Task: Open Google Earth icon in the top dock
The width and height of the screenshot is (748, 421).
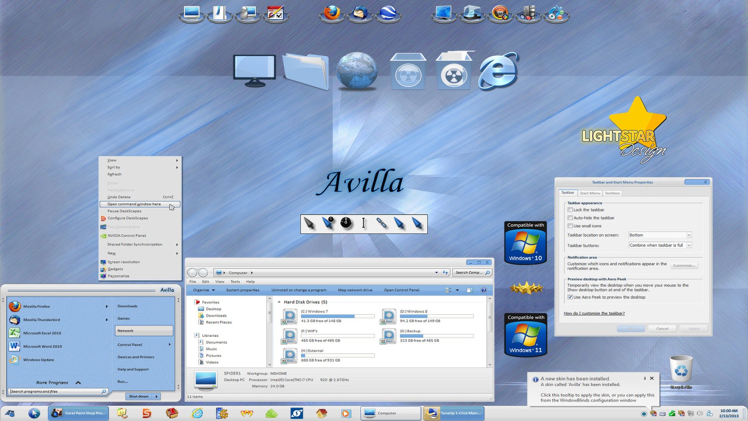Action: [x=388, y=13]
